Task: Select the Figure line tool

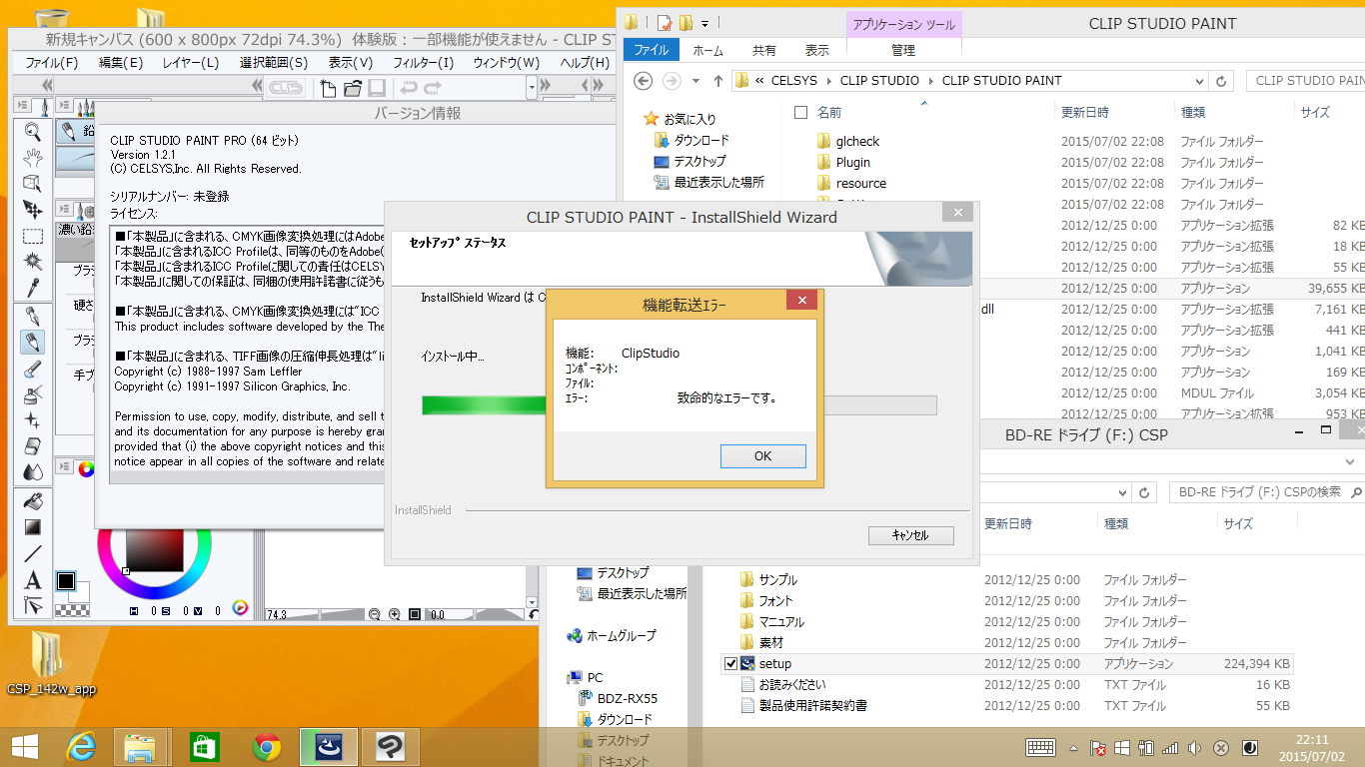Action: tap(33, 553)
